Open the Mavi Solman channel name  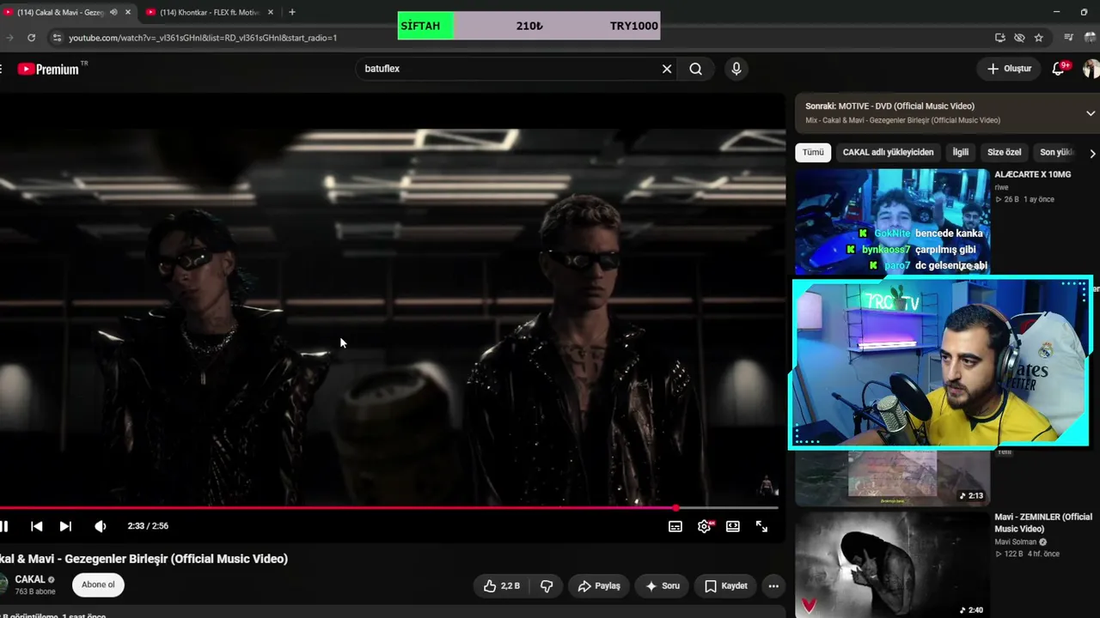pos(1016,542)
